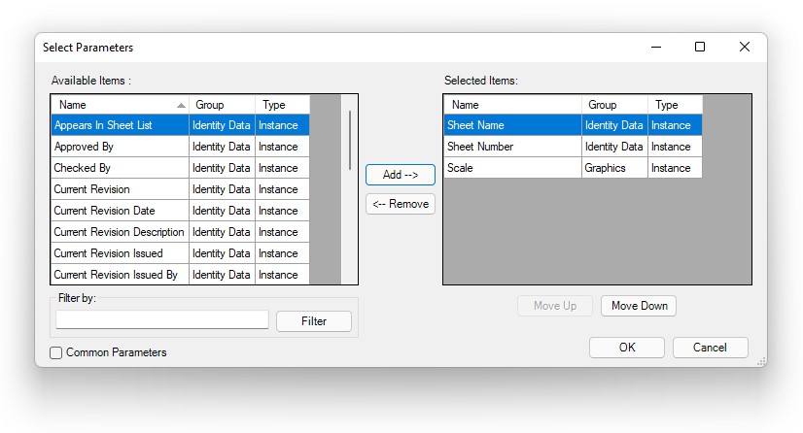Click the <-- Remove button
Viewport: 803px width, 433px height.
400,204
